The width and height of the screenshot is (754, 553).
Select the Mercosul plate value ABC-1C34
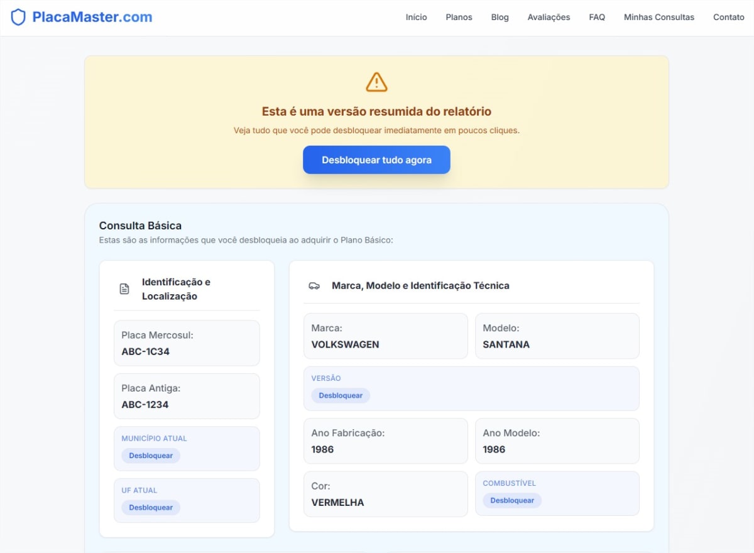pos(146,351)
